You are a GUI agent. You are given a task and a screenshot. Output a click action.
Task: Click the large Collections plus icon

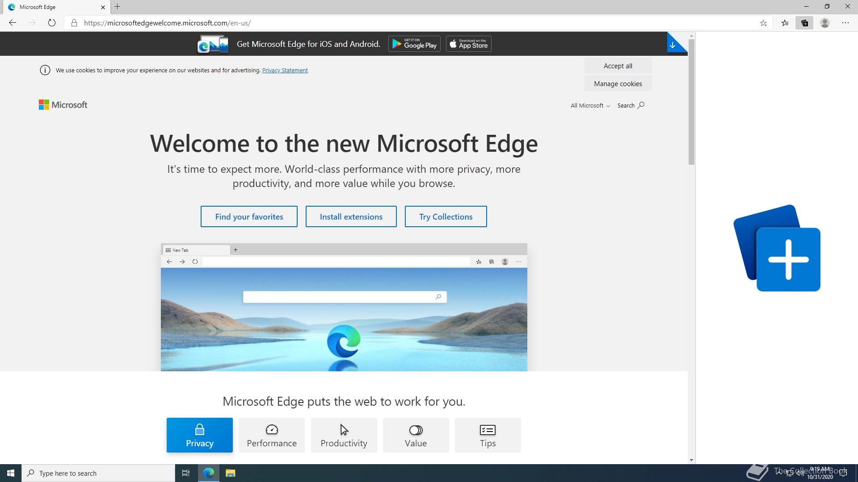(x=777, y=248)
